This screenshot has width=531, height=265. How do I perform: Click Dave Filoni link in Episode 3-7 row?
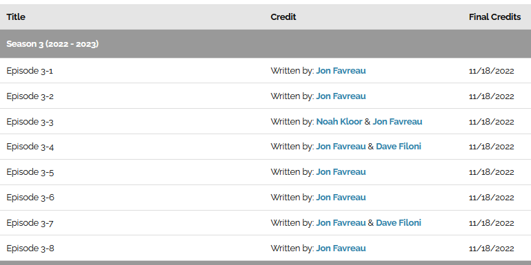pos(399,223)
